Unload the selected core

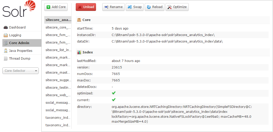pos(86,7)
